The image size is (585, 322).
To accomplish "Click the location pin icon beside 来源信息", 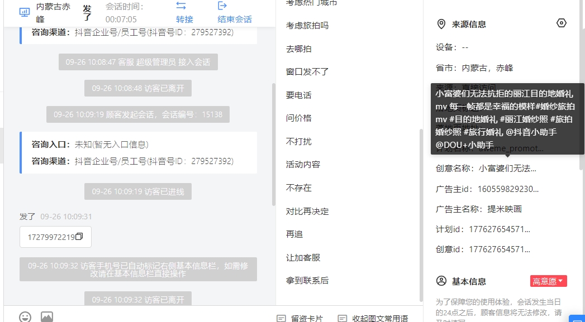I will 441,25.
